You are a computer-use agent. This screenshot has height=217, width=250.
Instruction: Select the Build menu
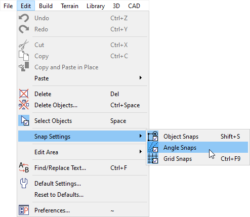pyautogui.click(x=46, y=6)
